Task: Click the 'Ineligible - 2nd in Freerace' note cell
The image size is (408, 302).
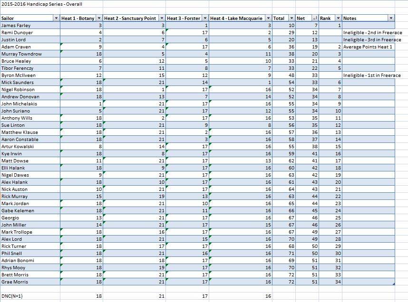Action: (372, 33)
